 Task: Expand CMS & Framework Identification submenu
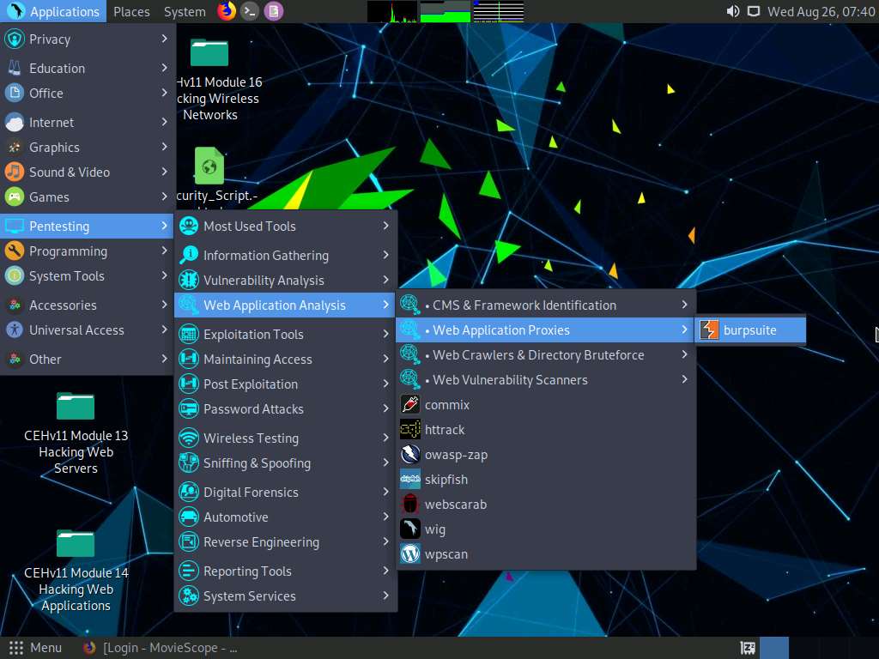525,305
